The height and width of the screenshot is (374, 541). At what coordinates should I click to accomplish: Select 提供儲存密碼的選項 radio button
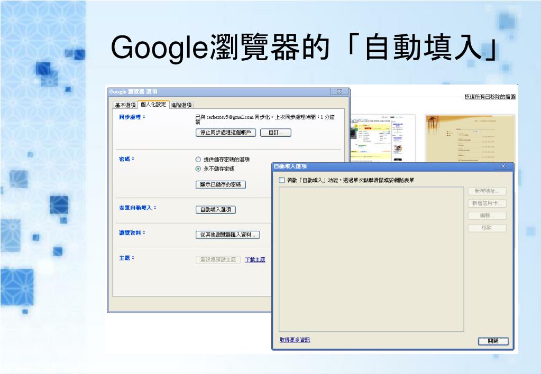tap(198, 159)
